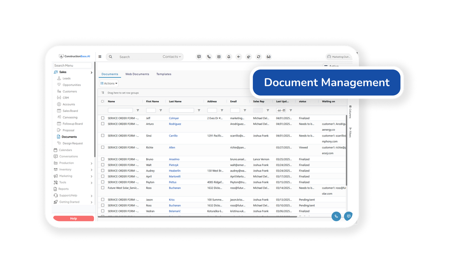Screen dimensions: 452x276
Task: Expand the Production menu
Action: 73,163
